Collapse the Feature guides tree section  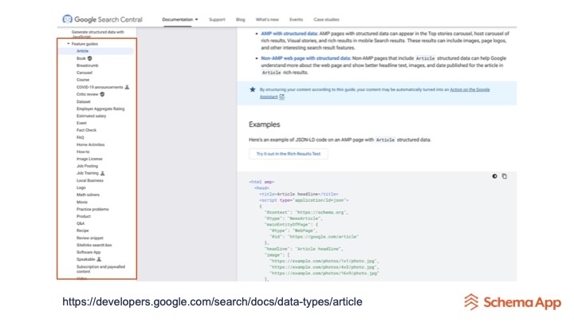(69, 44)
